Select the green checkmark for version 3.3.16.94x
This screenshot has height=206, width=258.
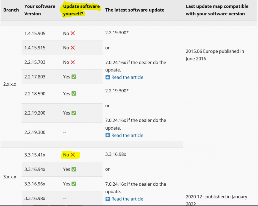pyautogui.click(x=74, y=169)
